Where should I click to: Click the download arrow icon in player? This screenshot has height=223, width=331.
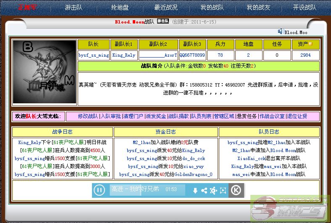(x=195, y=191)
